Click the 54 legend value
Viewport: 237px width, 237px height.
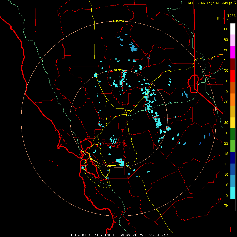tap(226, 60)
